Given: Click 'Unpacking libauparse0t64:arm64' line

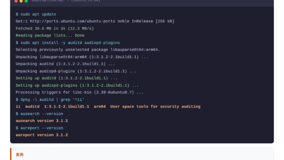Looking at the screenshot, I should click(x=82, y=57).
